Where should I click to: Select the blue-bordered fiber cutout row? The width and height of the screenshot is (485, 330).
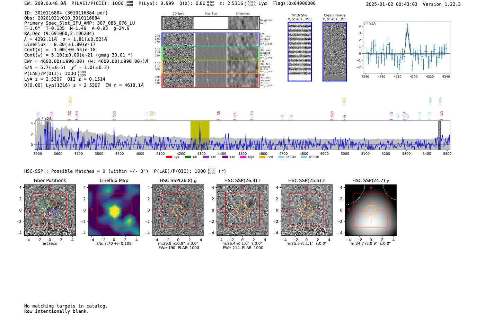coord(210,39)
